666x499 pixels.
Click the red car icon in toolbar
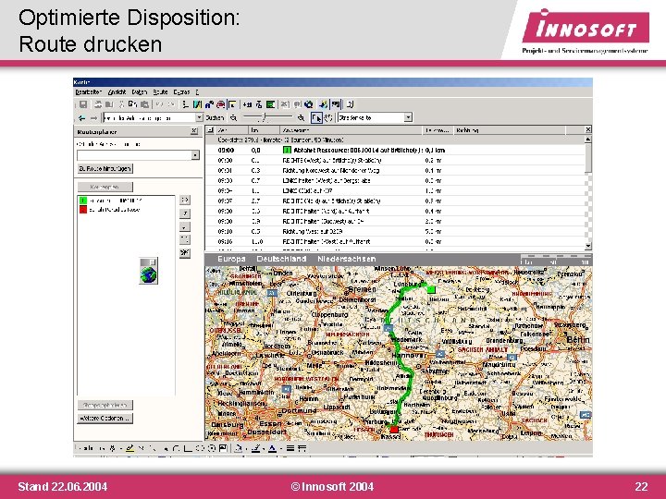coord(220,104)
